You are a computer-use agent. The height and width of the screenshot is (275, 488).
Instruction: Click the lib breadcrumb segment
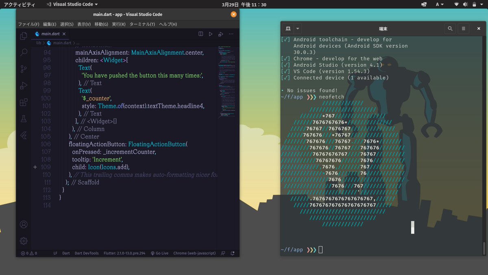pyautogui.click(x=39, y=43)
